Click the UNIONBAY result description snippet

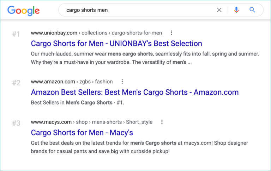[145, 58]
